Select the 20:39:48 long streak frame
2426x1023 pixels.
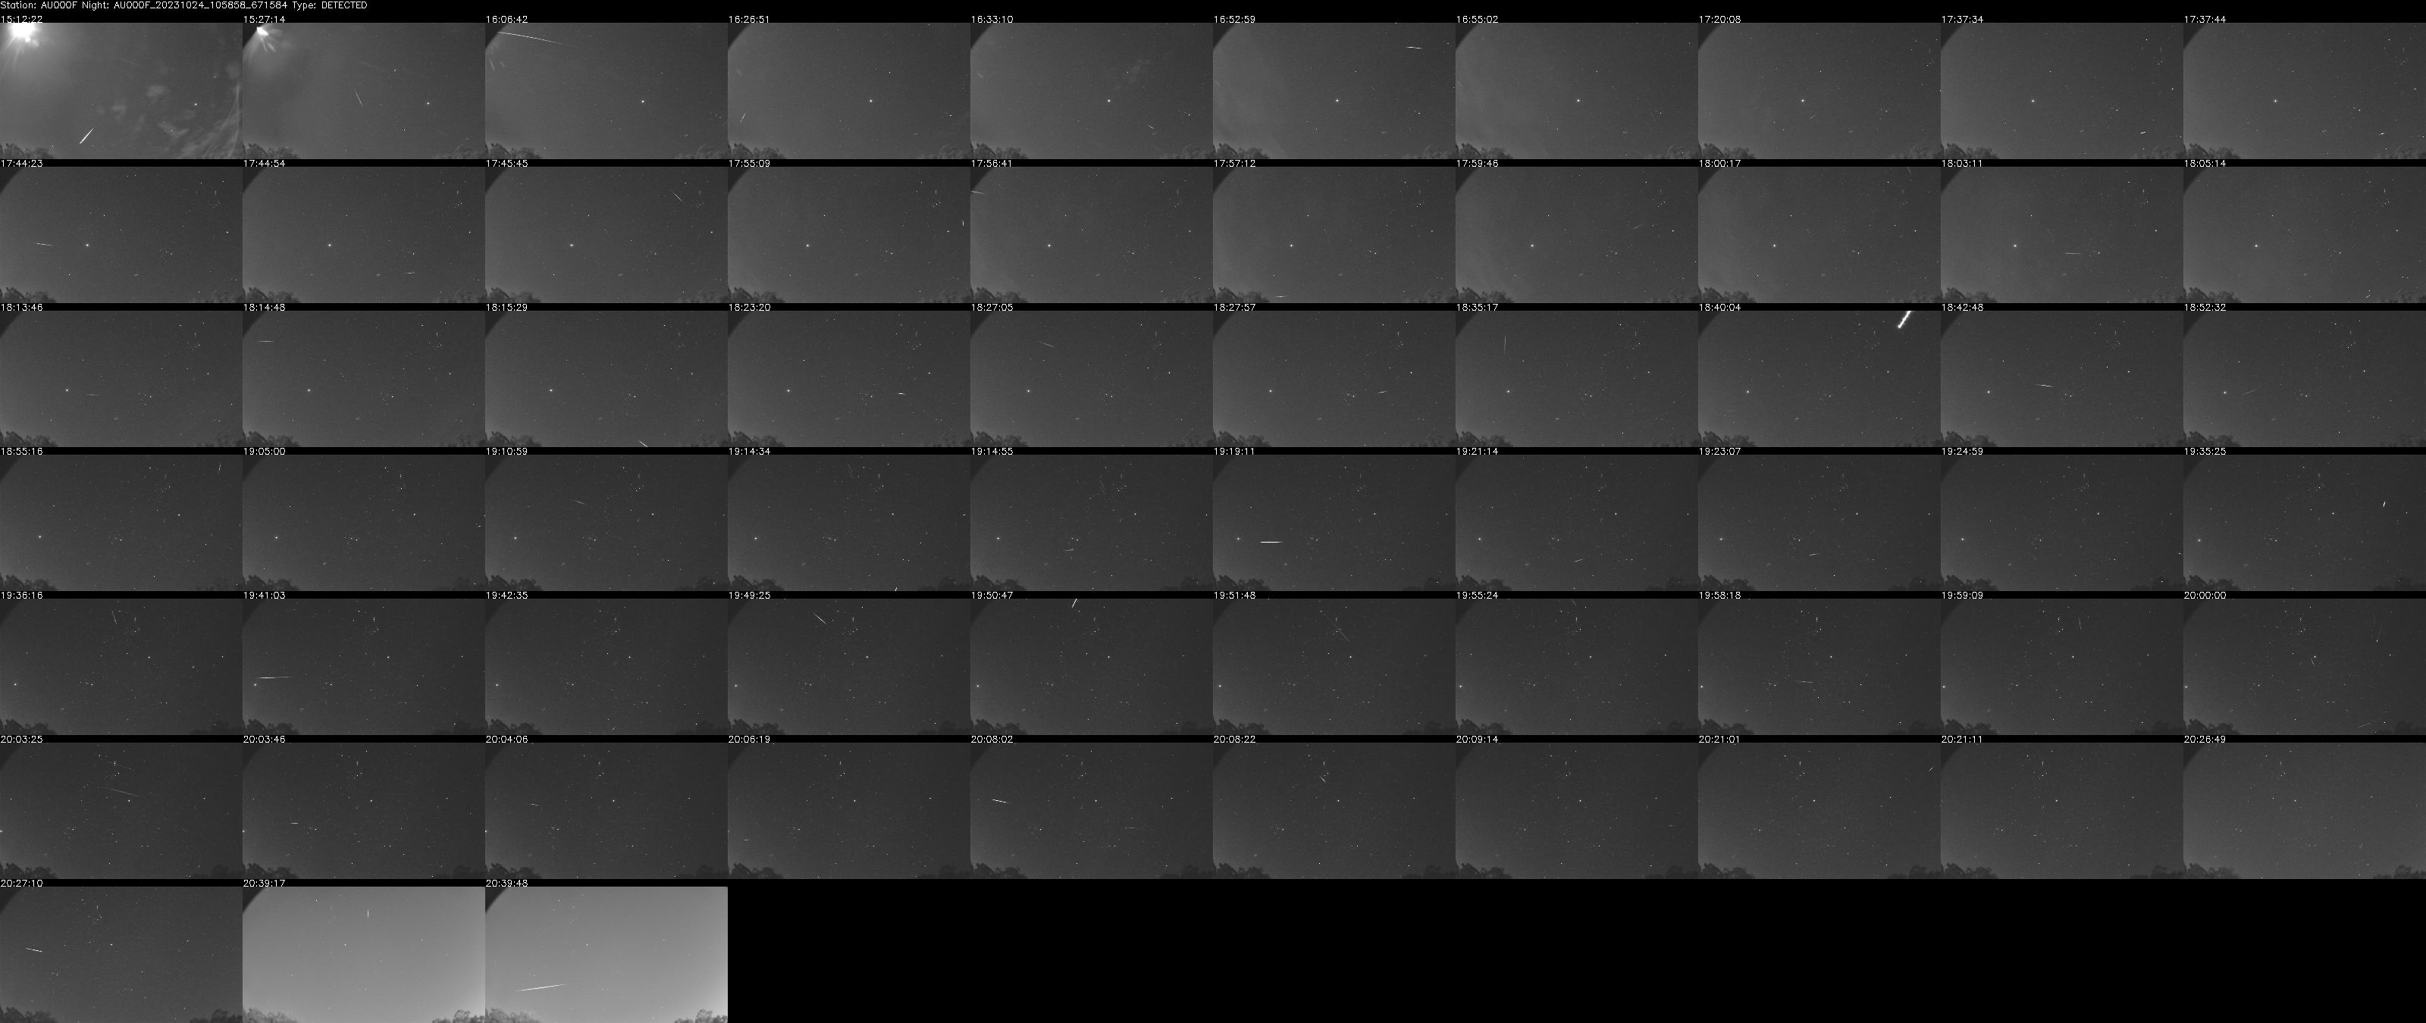pyautogui.click(x=606, y=954)
